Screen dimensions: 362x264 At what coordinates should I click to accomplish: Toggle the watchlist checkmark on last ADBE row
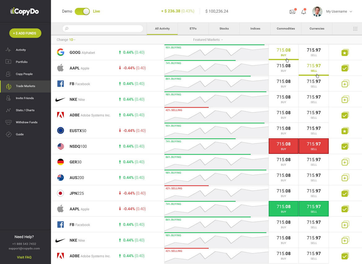[x=345, y=256]
